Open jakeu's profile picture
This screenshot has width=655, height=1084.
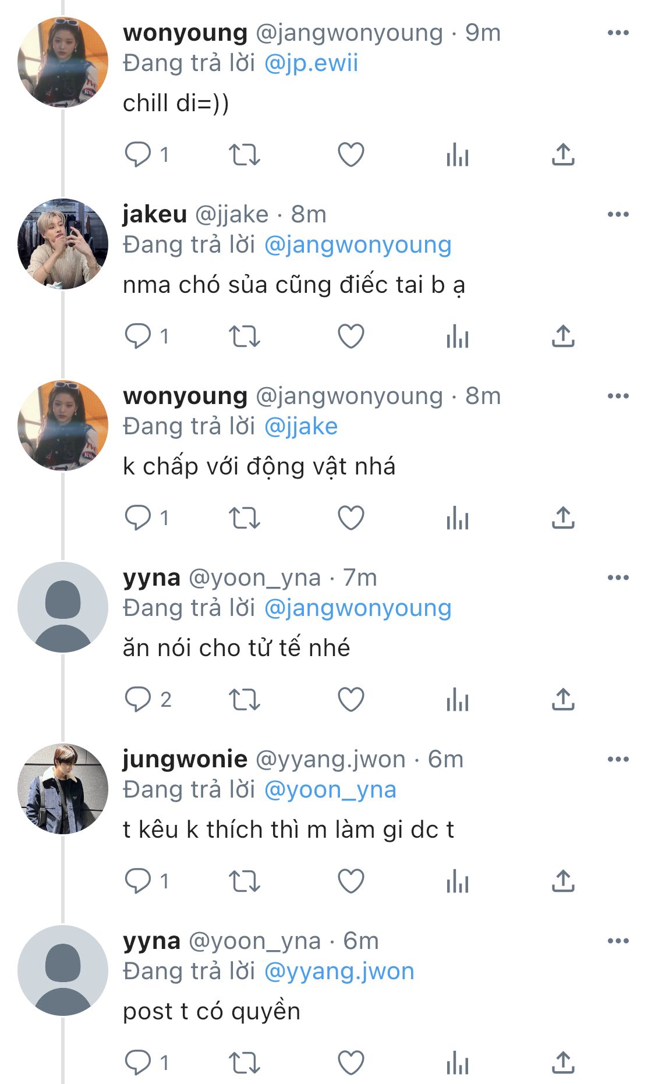(63, 244)
